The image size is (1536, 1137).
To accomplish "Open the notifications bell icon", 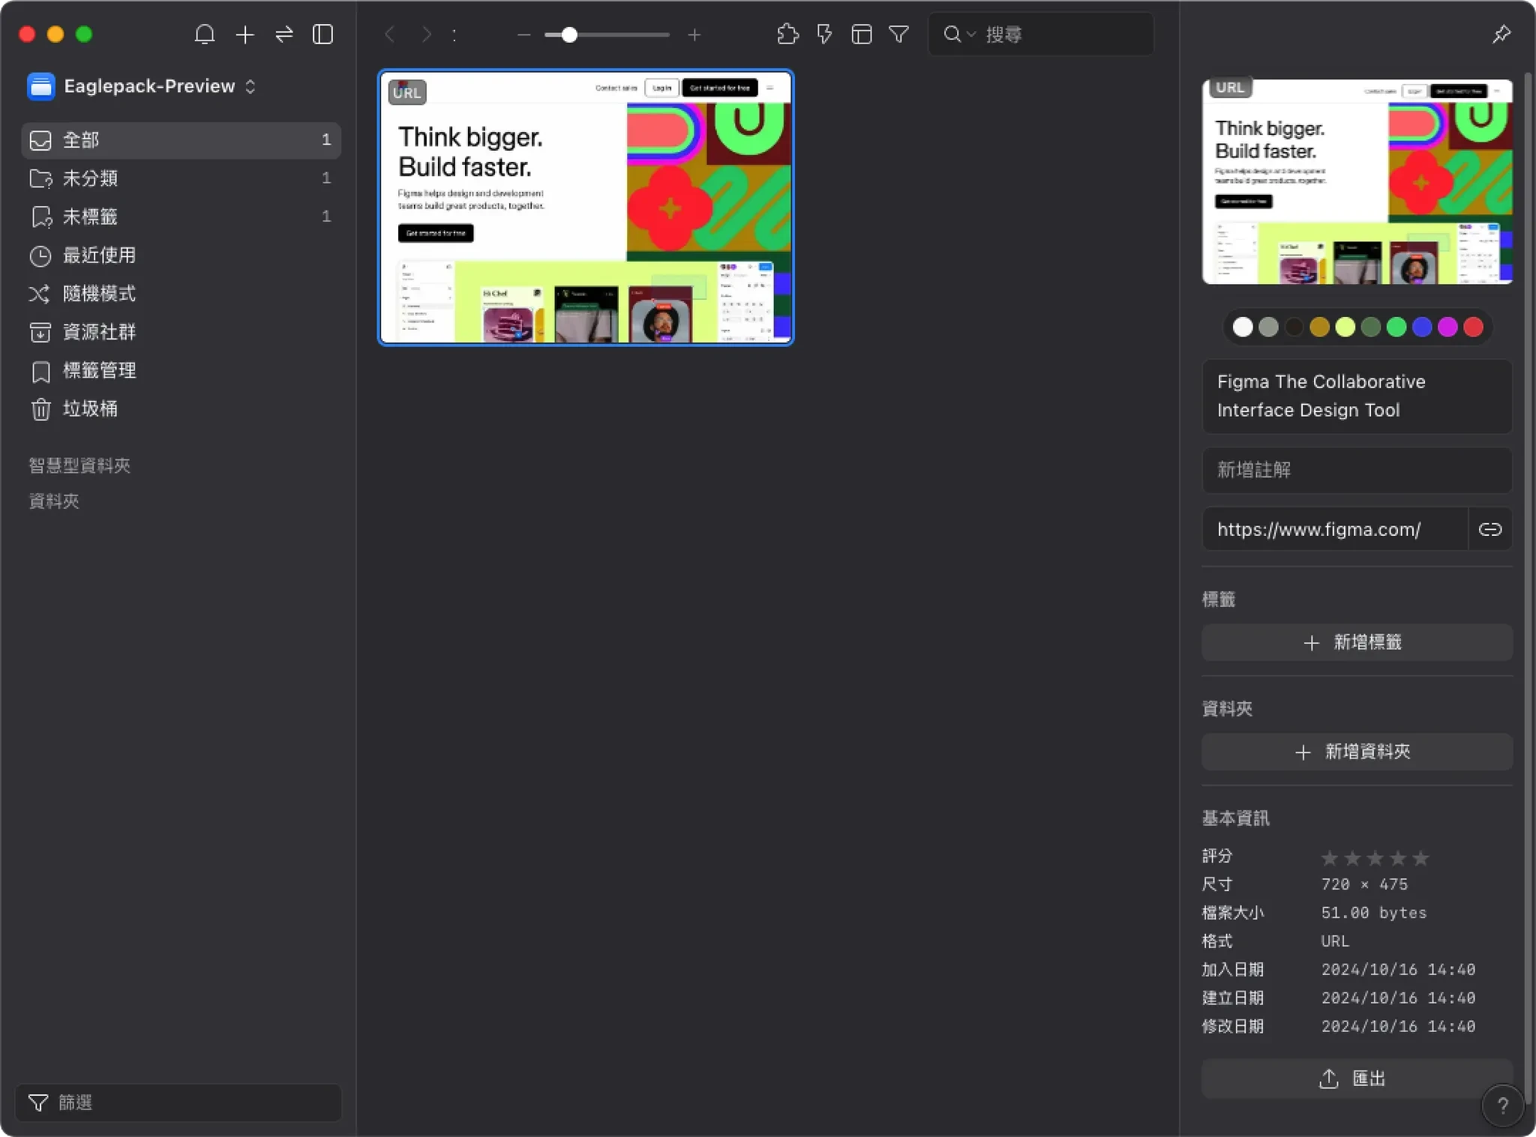I will 205,34.
